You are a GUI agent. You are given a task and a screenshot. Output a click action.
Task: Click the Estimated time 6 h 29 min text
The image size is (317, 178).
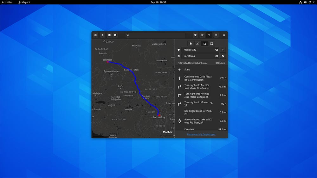[192, 63]
